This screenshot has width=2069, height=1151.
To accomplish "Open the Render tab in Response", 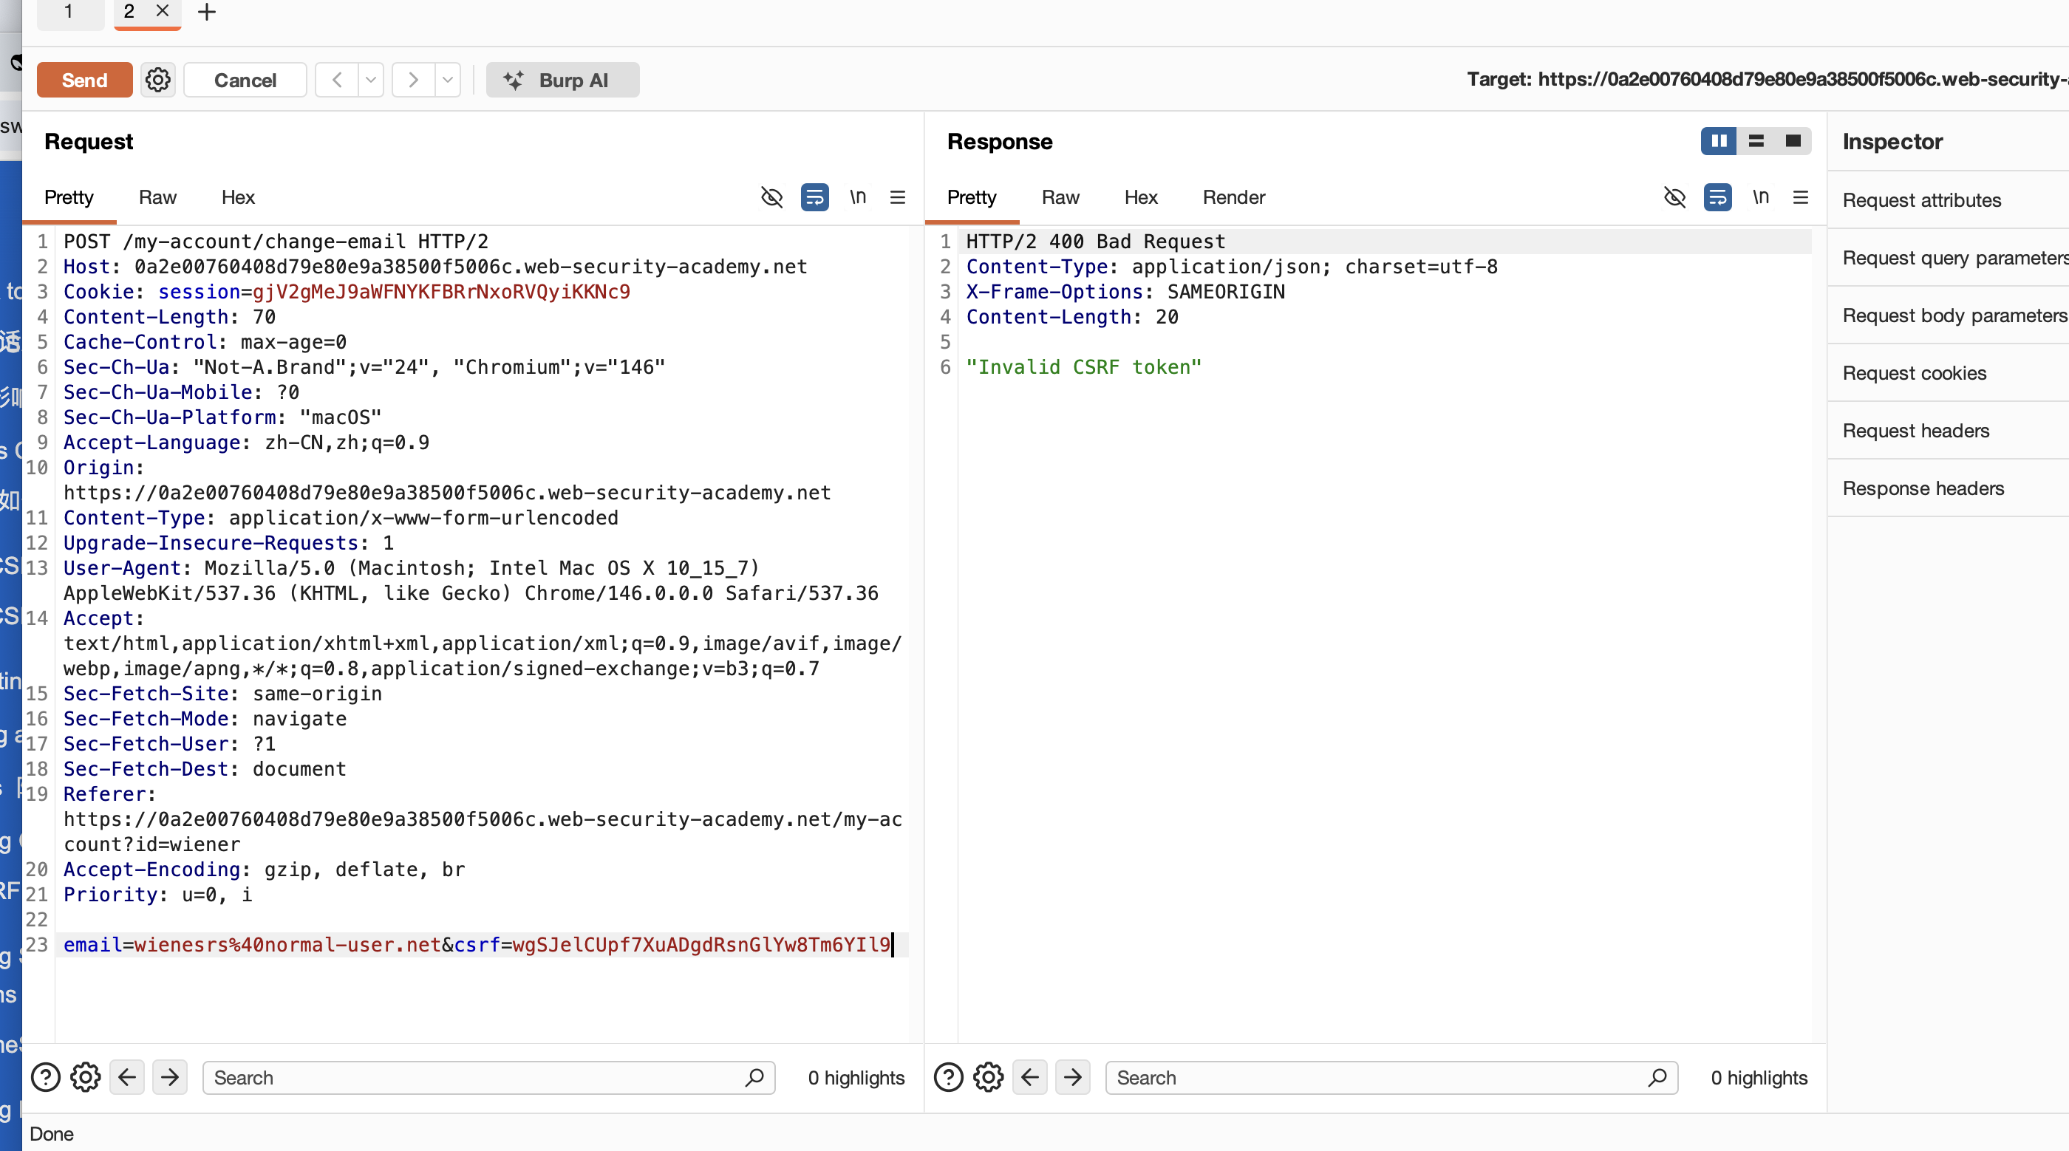I will [1233, 197].
